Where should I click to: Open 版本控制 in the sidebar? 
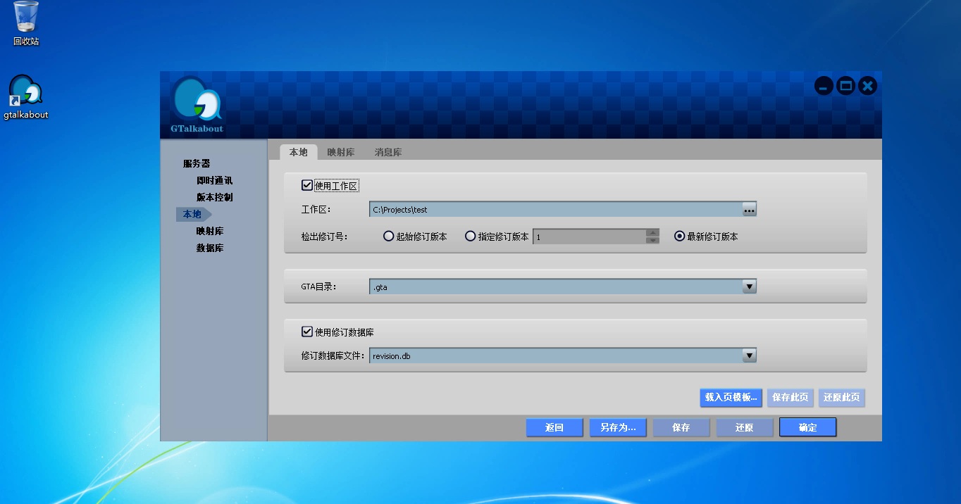point(214,197)
